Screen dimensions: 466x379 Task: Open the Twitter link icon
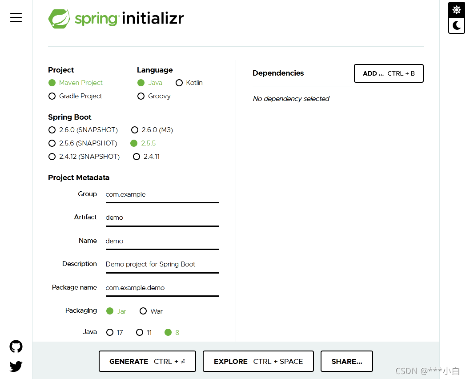coord(16,366)
